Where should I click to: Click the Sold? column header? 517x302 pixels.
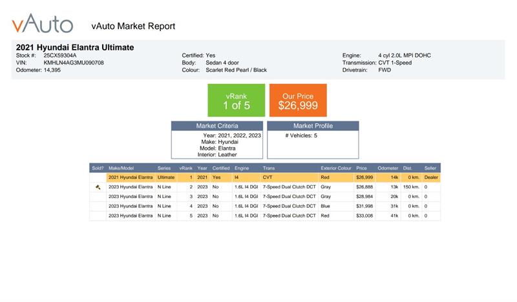point(98,168)
